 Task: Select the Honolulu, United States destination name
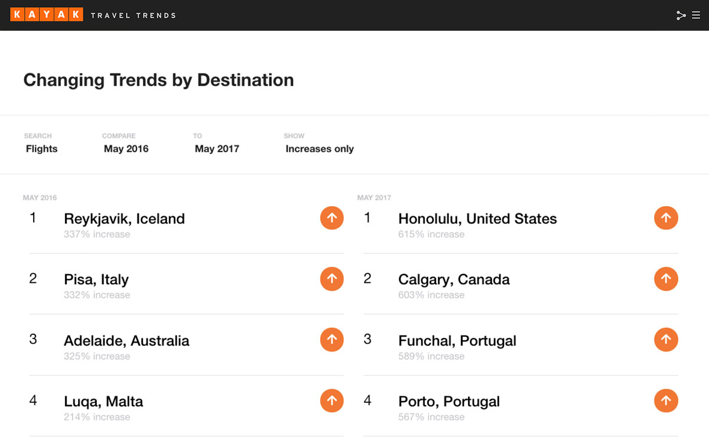click(477, 219)
